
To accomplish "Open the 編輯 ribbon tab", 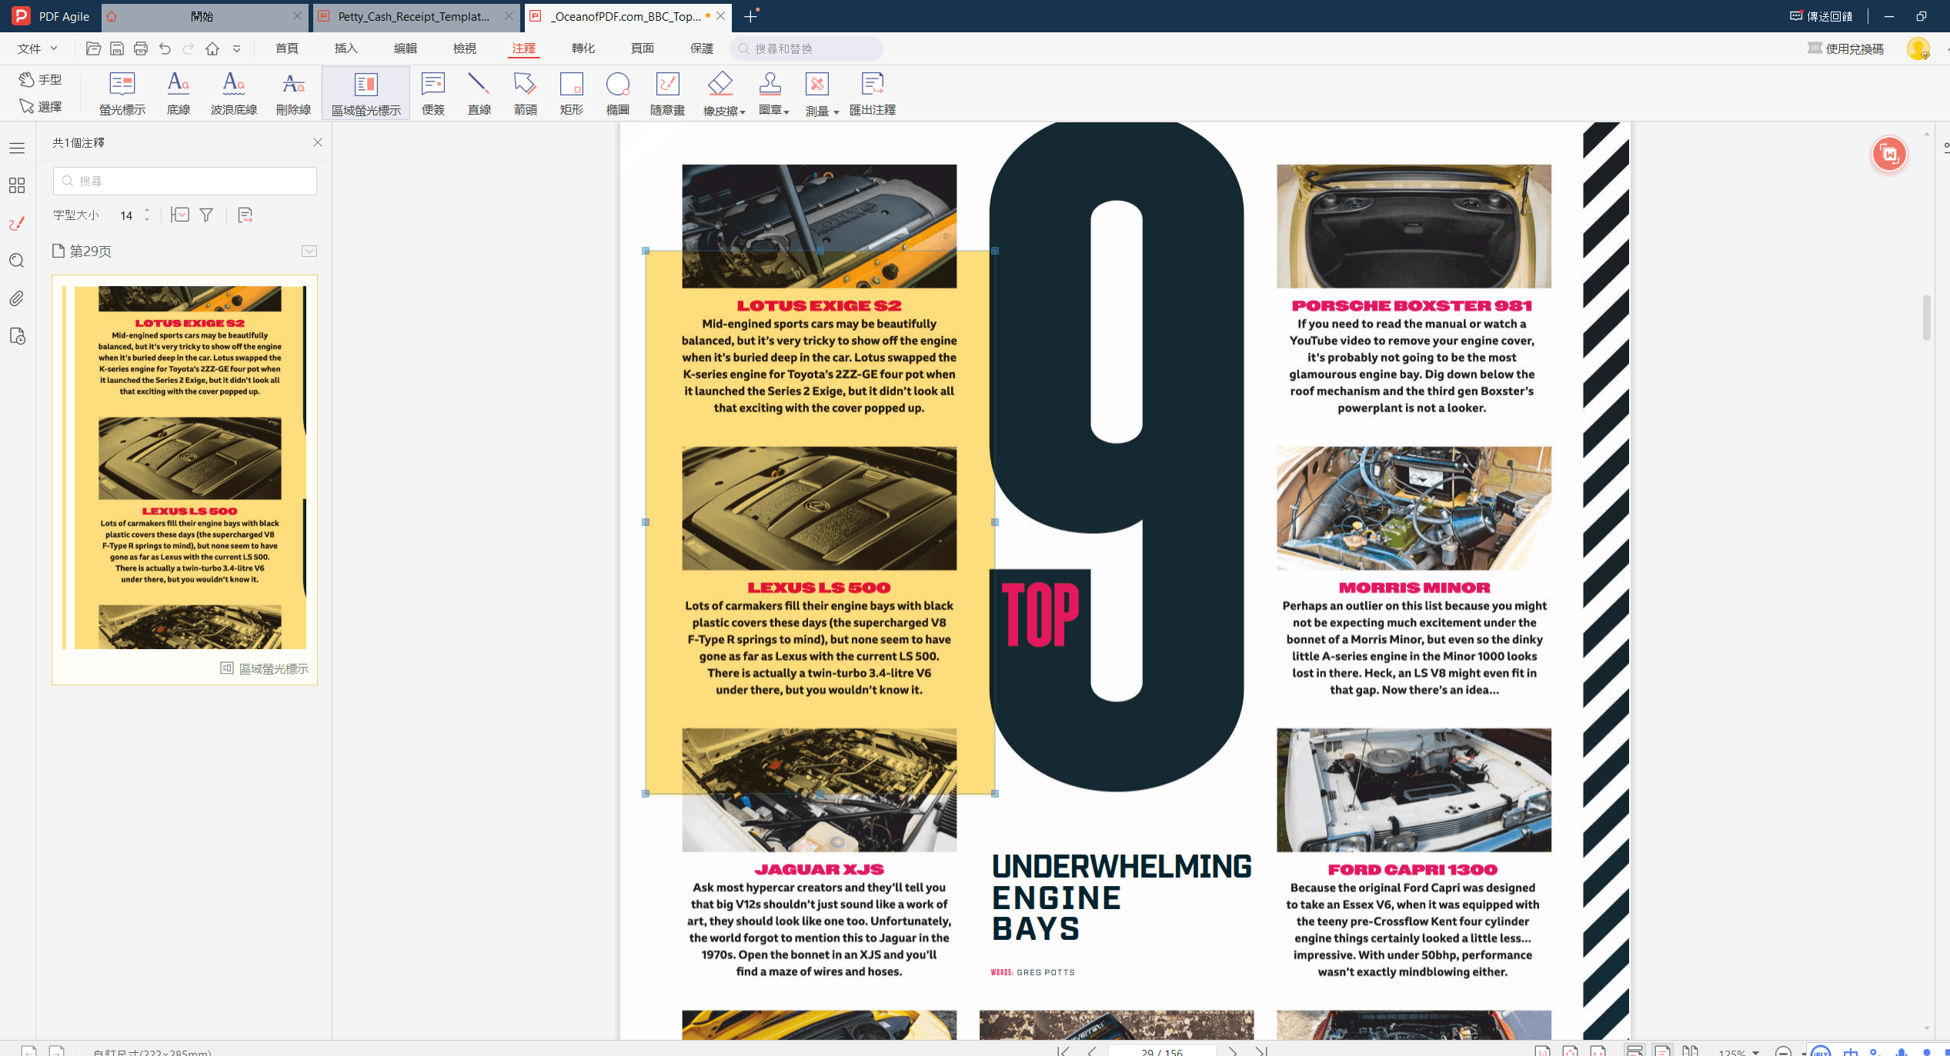I will click(406, 48).
